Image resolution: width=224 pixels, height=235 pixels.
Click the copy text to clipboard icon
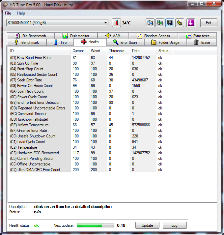point(150,23)
